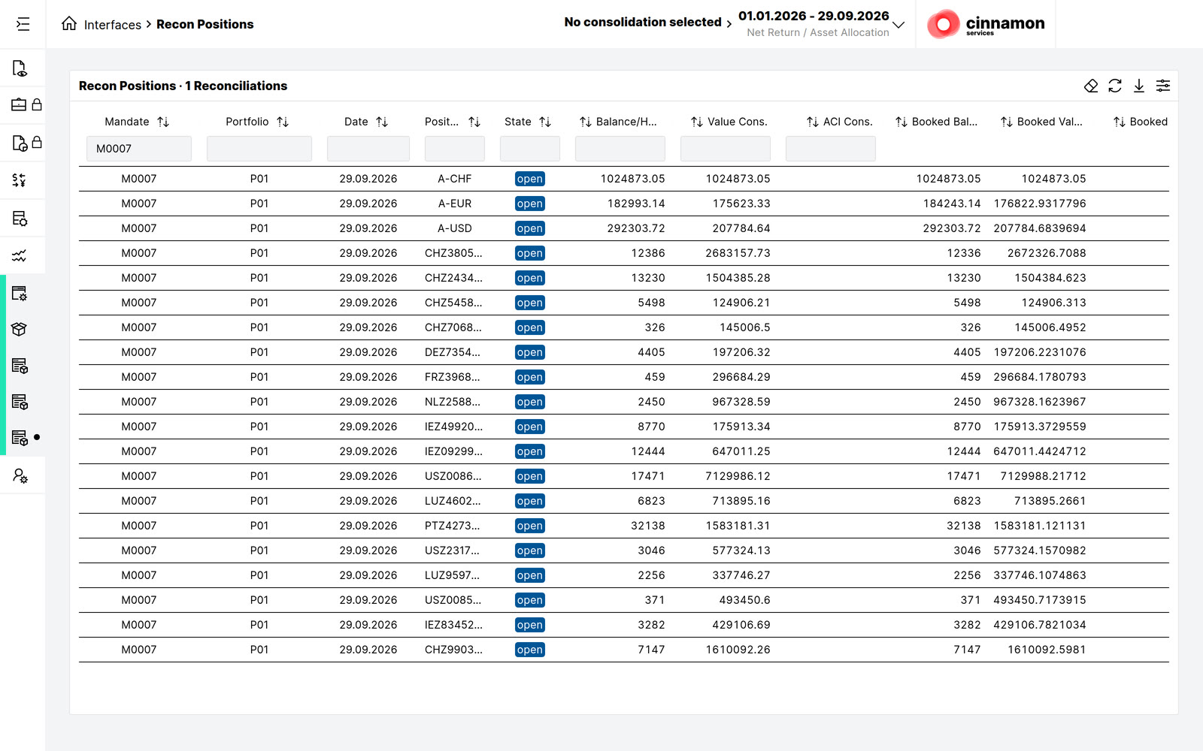Click the Recon Positions breadcrumb

[205, 24]
